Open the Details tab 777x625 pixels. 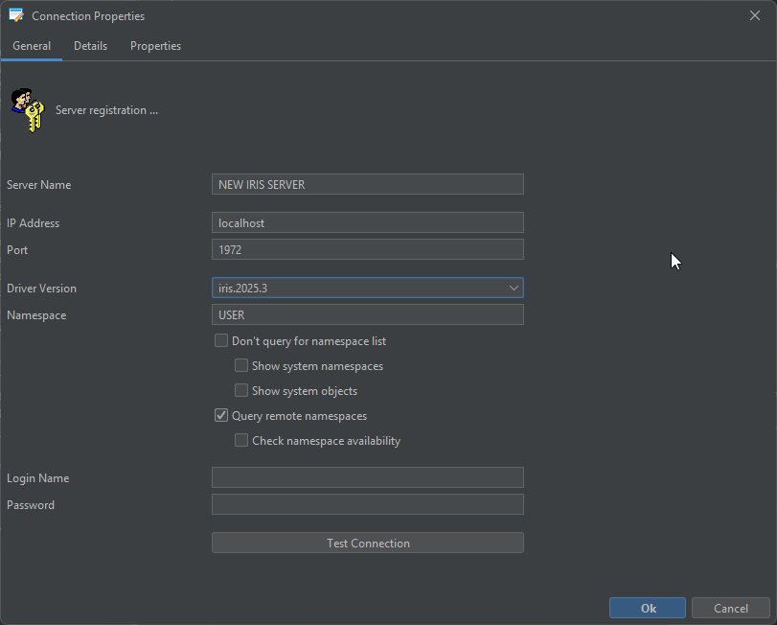pyautogui.click(x=90, y=46)
